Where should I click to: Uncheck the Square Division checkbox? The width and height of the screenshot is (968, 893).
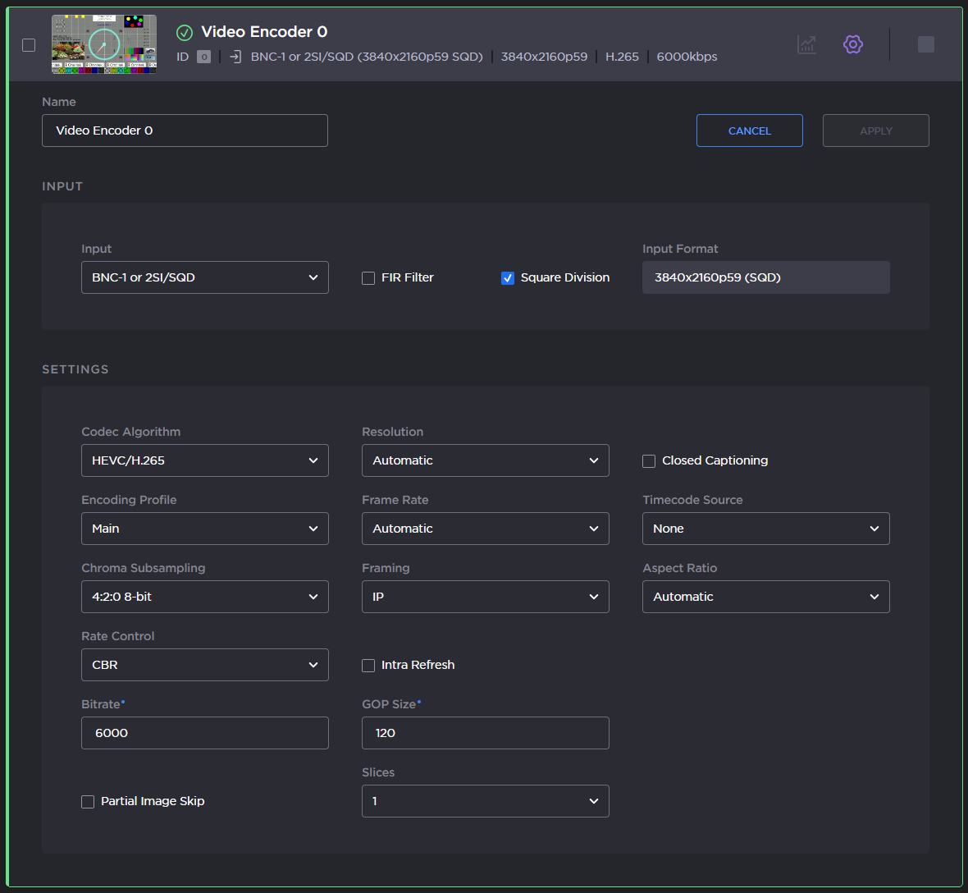pos(508,278)
